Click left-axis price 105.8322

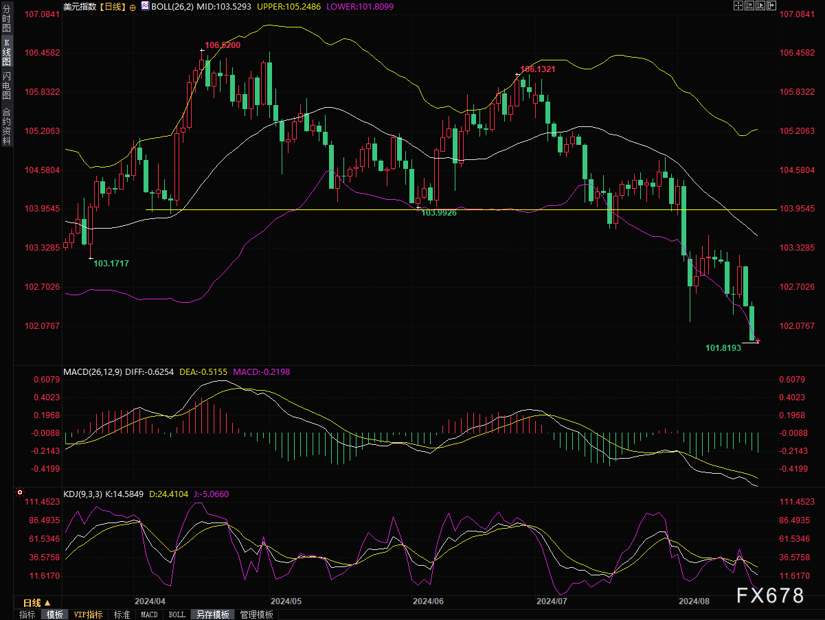(43, 92)
